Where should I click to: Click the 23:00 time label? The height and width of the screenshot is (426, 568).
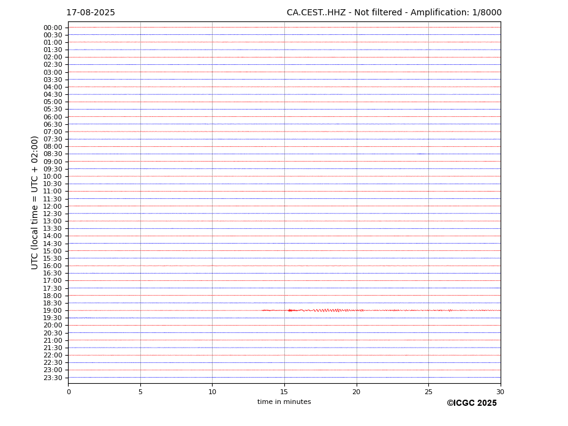(53, 370)
